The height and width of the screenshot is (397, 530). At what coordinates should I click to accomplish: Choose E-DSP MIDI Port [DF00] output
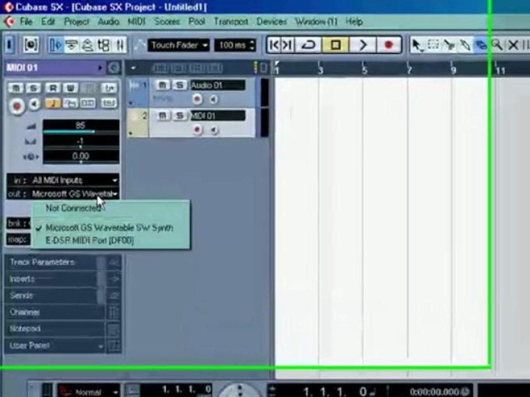point(89,240)
